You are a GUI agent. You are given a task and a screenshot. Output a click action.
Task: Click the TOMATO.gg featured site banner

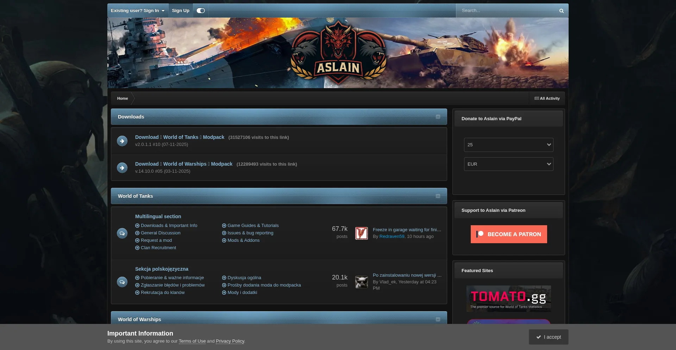tap(509, 299)
